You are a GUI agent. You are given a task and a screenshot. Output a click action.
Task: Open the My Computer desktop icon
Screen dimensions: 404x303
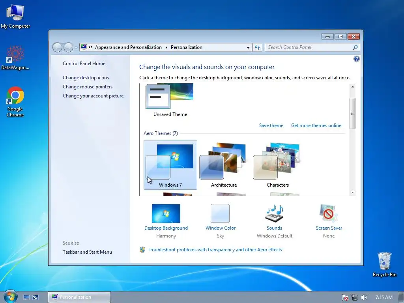15,16
